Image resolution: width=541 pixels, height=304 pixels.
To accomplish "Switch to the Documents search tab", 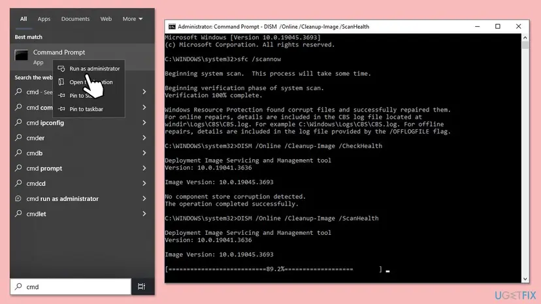I will pyautogui.click(x=75, y=19).
